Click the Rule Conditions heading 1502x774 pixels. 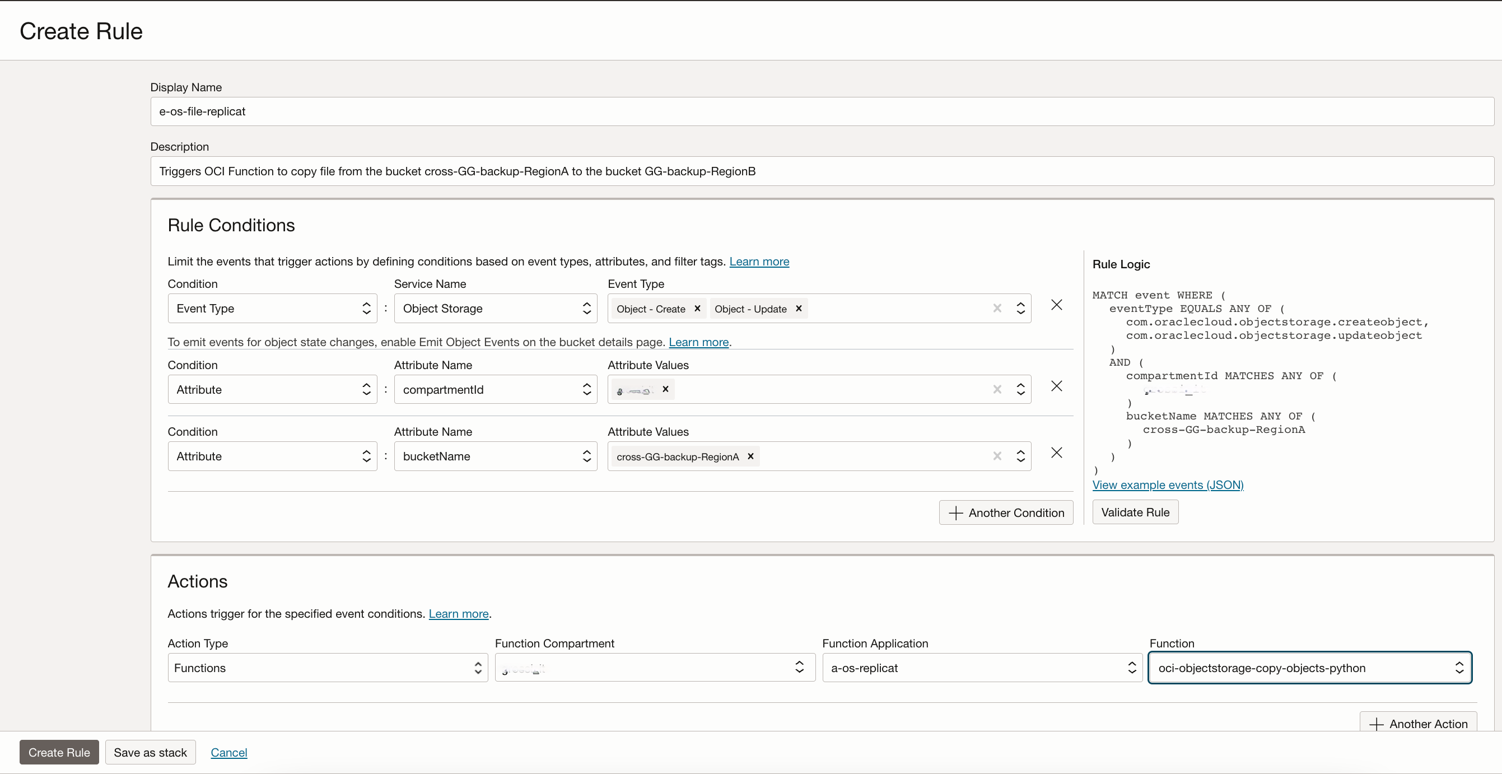point(231,226)
